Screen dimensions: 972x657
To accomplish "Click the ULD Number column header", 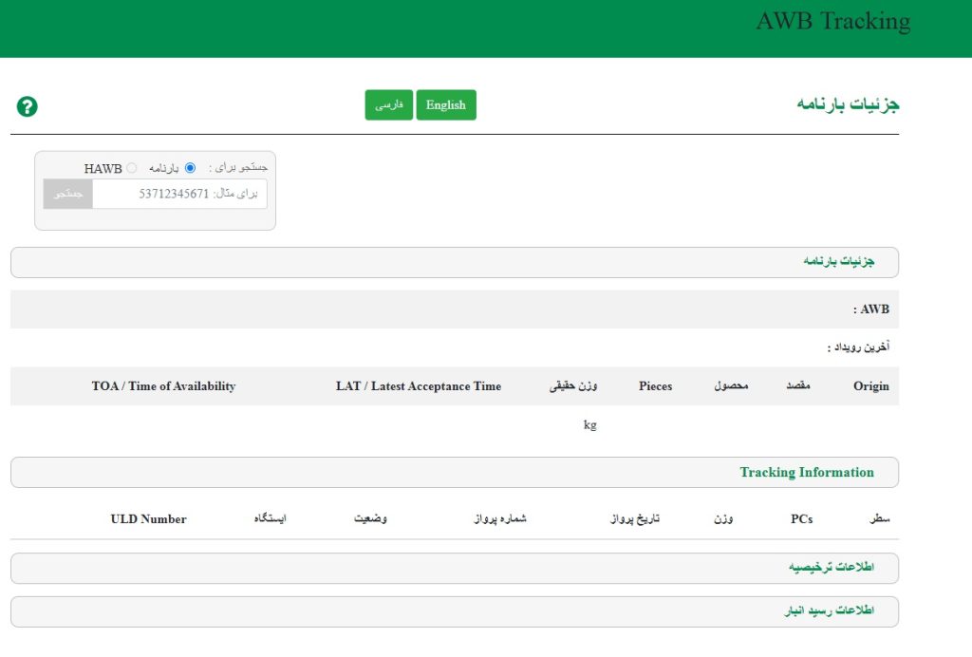I will (148, 519).
